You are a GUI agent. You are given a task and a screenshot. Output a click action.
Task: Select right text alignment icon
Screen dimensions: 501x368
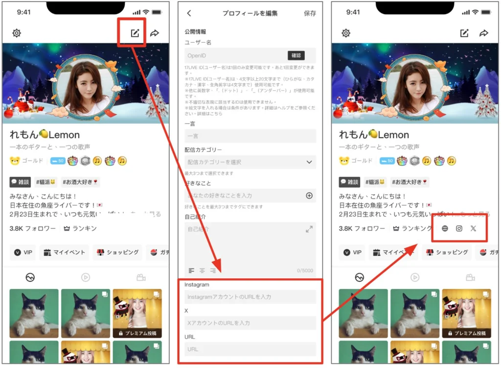213,270
